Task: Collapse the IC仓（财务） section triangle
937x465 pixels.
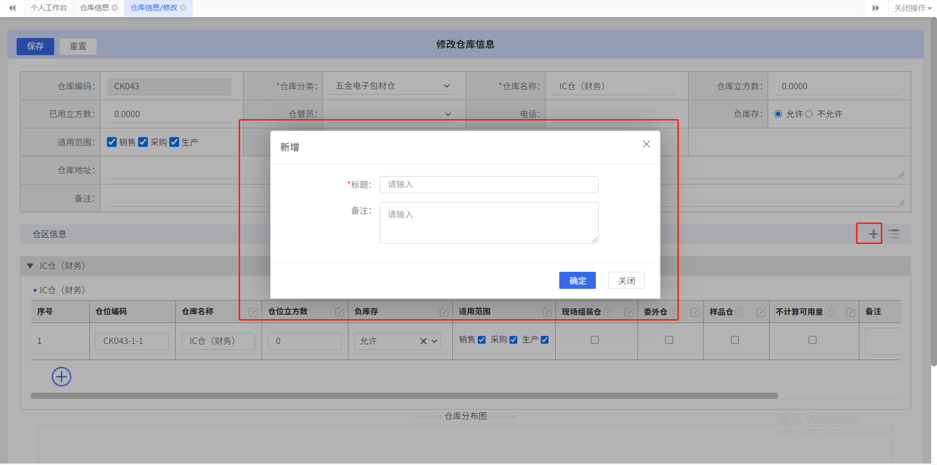Action: point(30,266)
